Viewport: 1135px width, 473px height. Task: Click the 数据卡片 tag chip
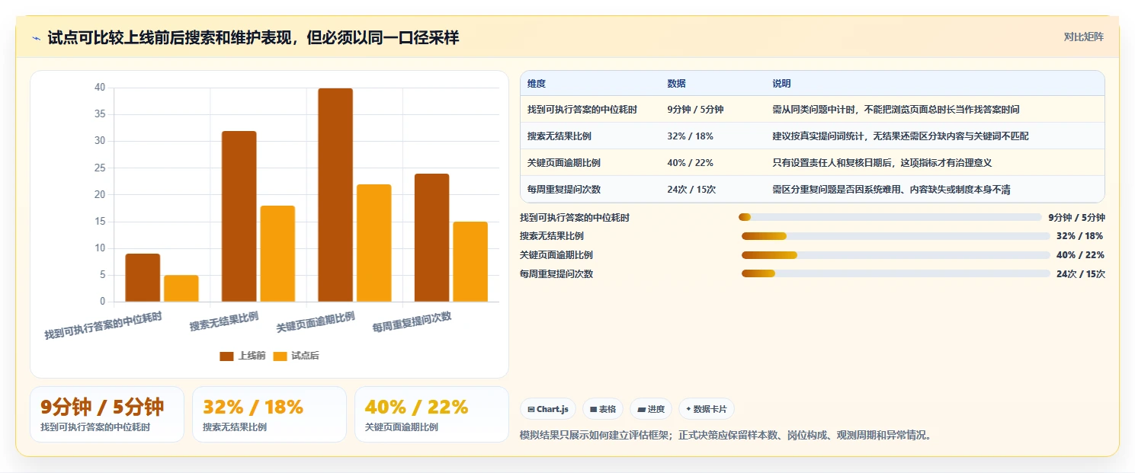click(706, 409)
